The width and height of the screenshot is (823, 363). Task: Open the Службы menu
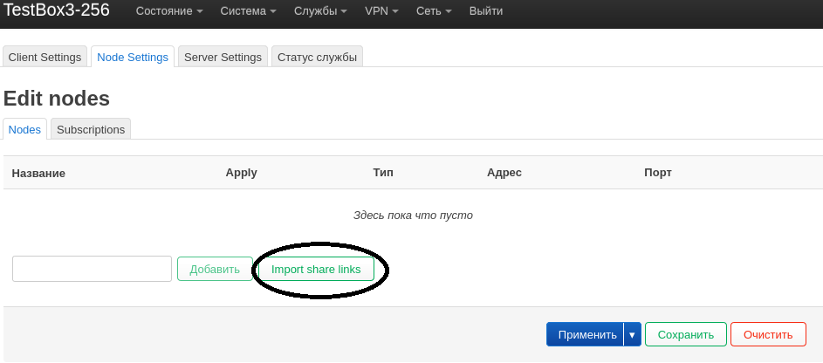[x=320, y=12]
